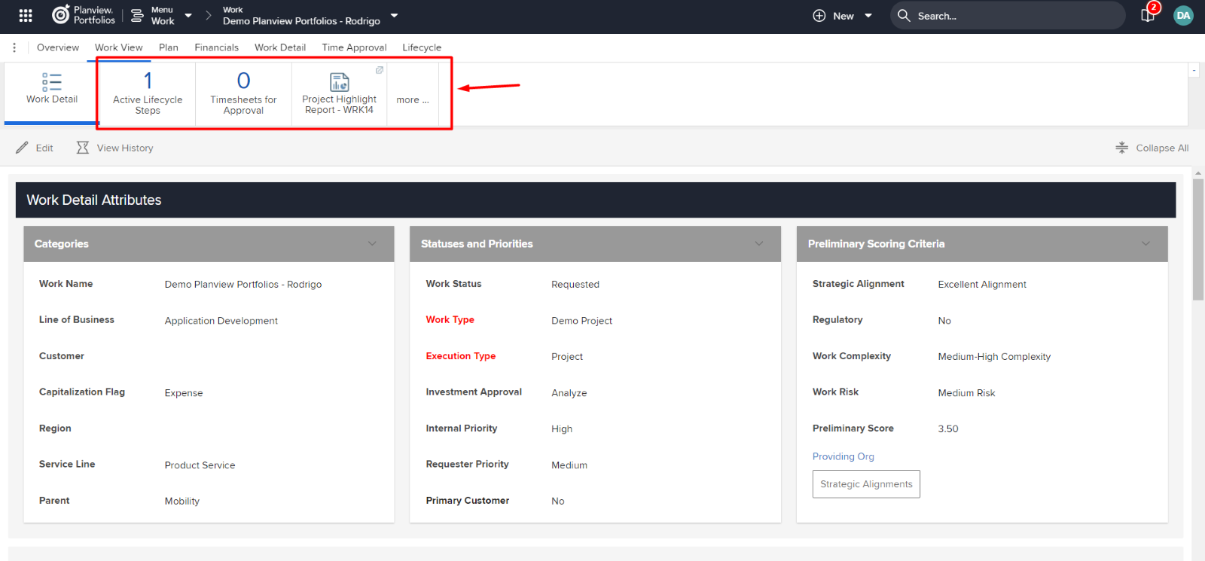Open the app launcher grid icon

coord(26,15)
